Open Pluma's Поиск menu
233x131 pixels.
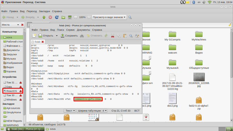click(x=61, y=30)
